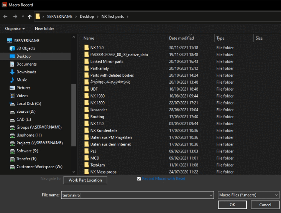This screenshot has height=213, width=281.
Task: Open Groups network drive
Action: [x=36, y=127]
